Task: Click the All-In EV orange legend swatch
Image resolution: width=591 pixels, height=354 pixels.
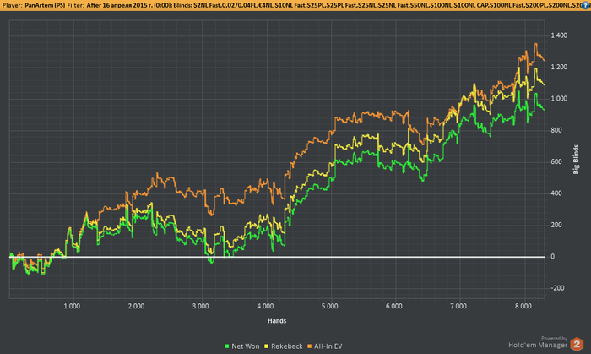Action: (310, 346)
